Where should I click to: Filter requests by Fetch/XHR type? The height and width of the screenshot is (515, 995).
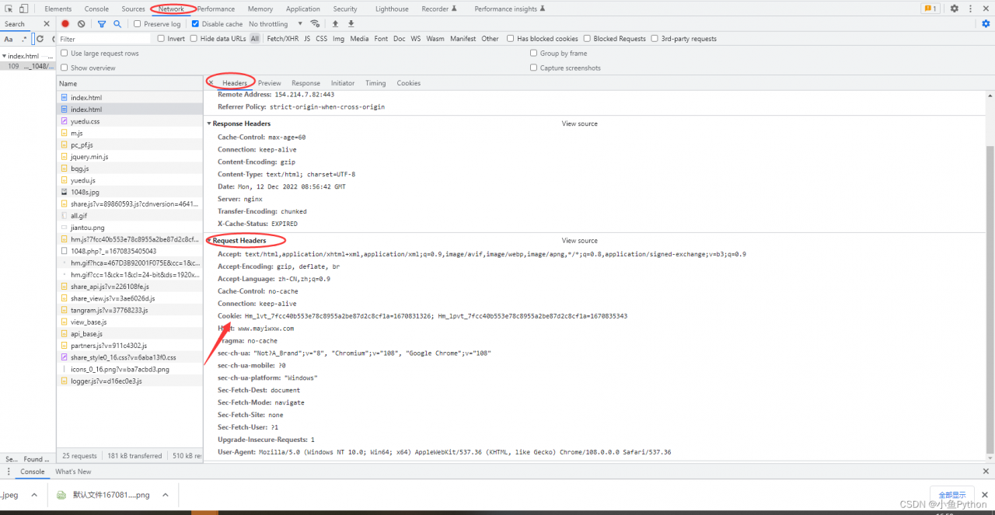point(282,38)
